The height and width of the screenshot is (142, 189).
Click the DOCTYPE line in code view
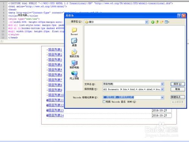[x=90, y=3]
